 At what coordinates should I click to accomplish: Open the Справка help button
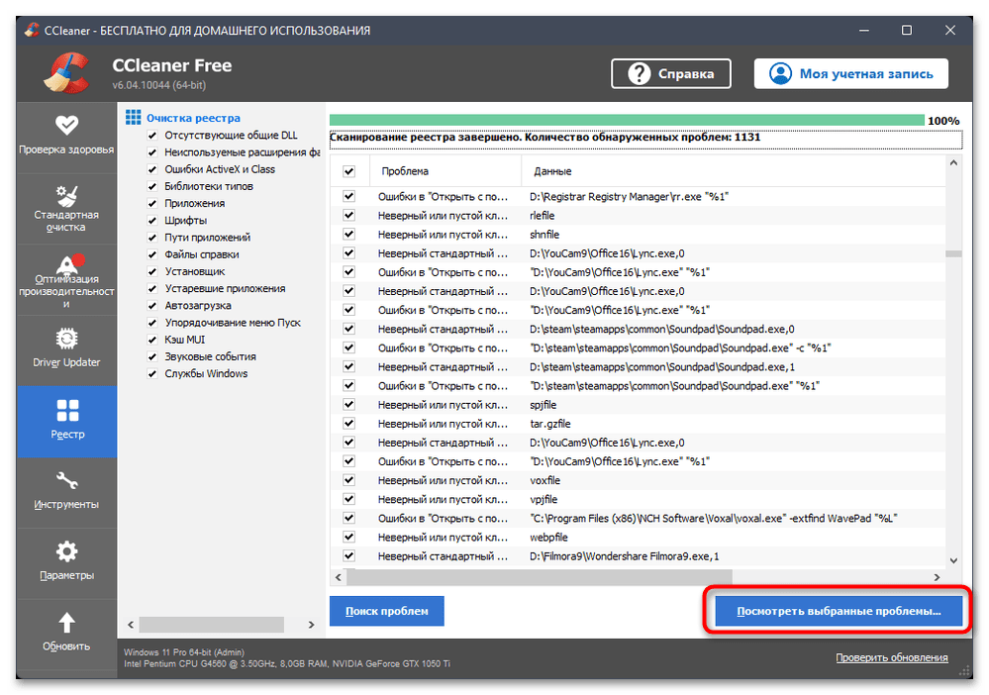point(670,74)
